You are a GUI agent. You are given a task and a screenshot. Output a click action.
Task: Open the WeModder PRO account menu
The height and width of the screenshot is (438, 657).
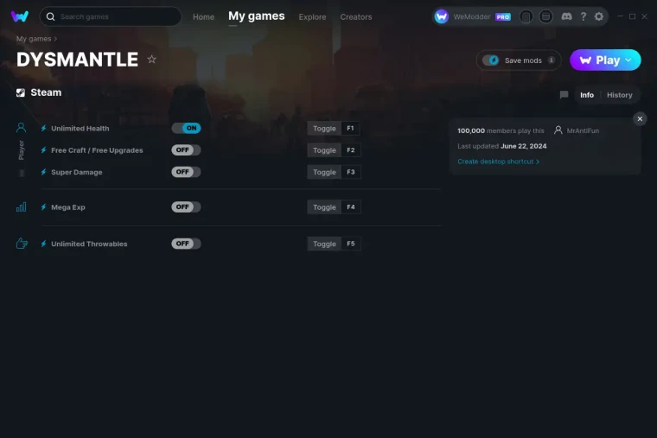click(472, 16)
